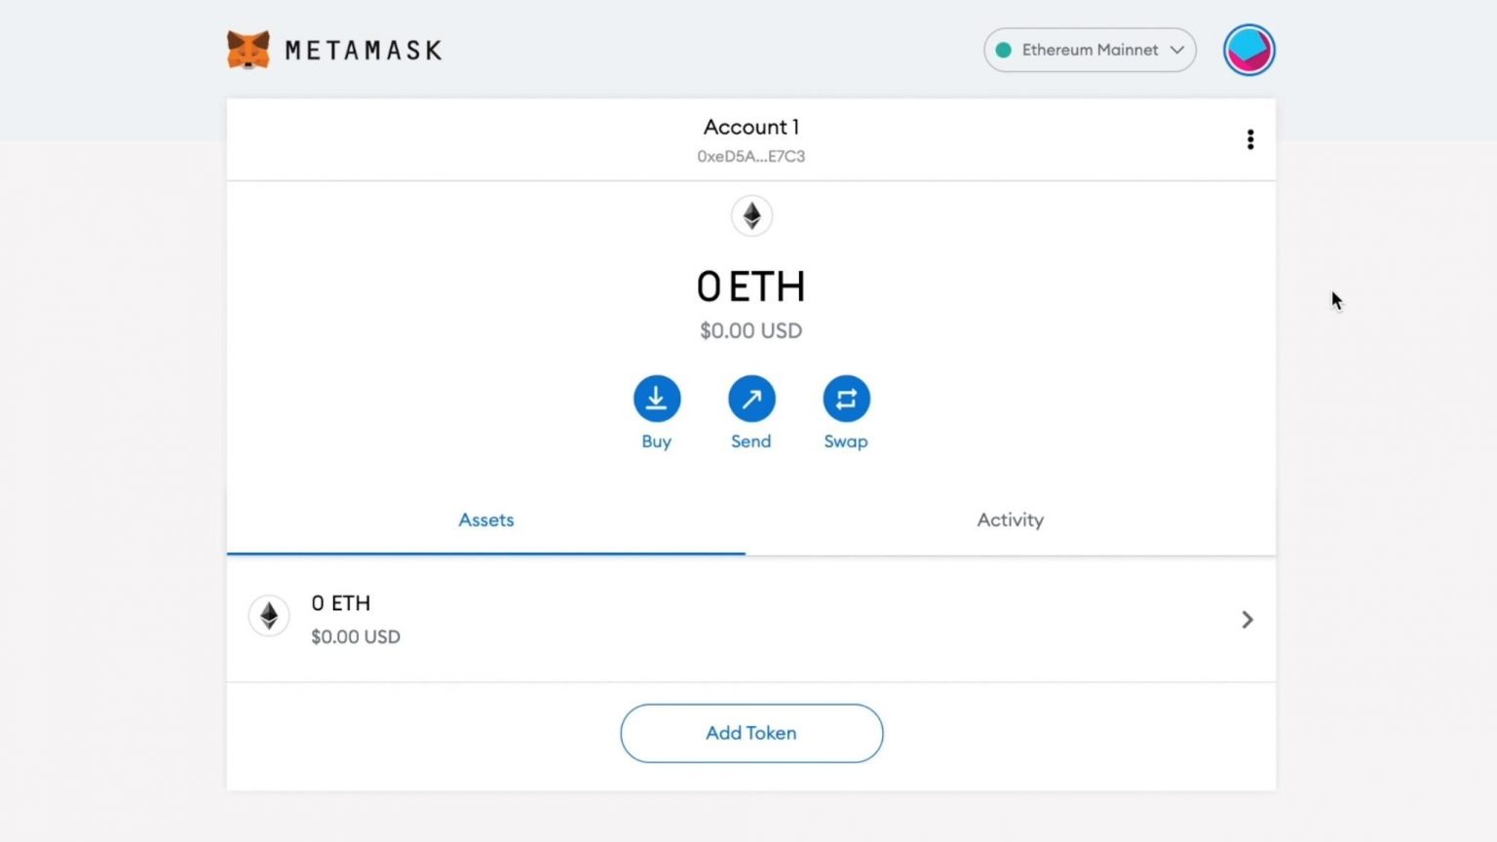Click the green network status dot
Viewport: 1497px width, 842px height.
(1003, 50)
